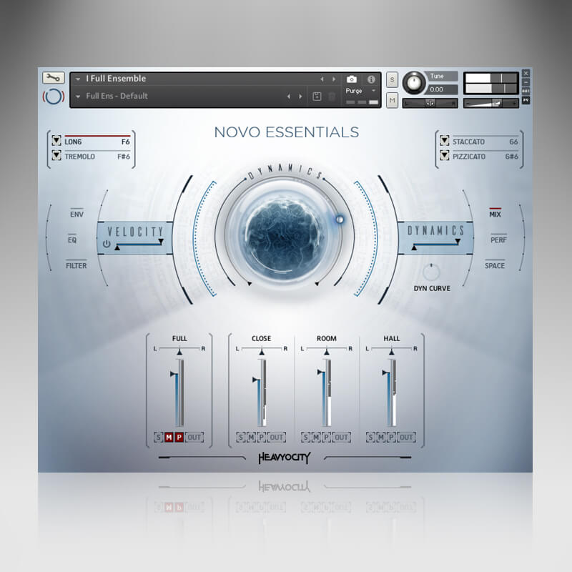Image resolution: width=572 pixels, height=572 pixels.
Task: Click the camera snapshot icon
Action: (351, 79)
